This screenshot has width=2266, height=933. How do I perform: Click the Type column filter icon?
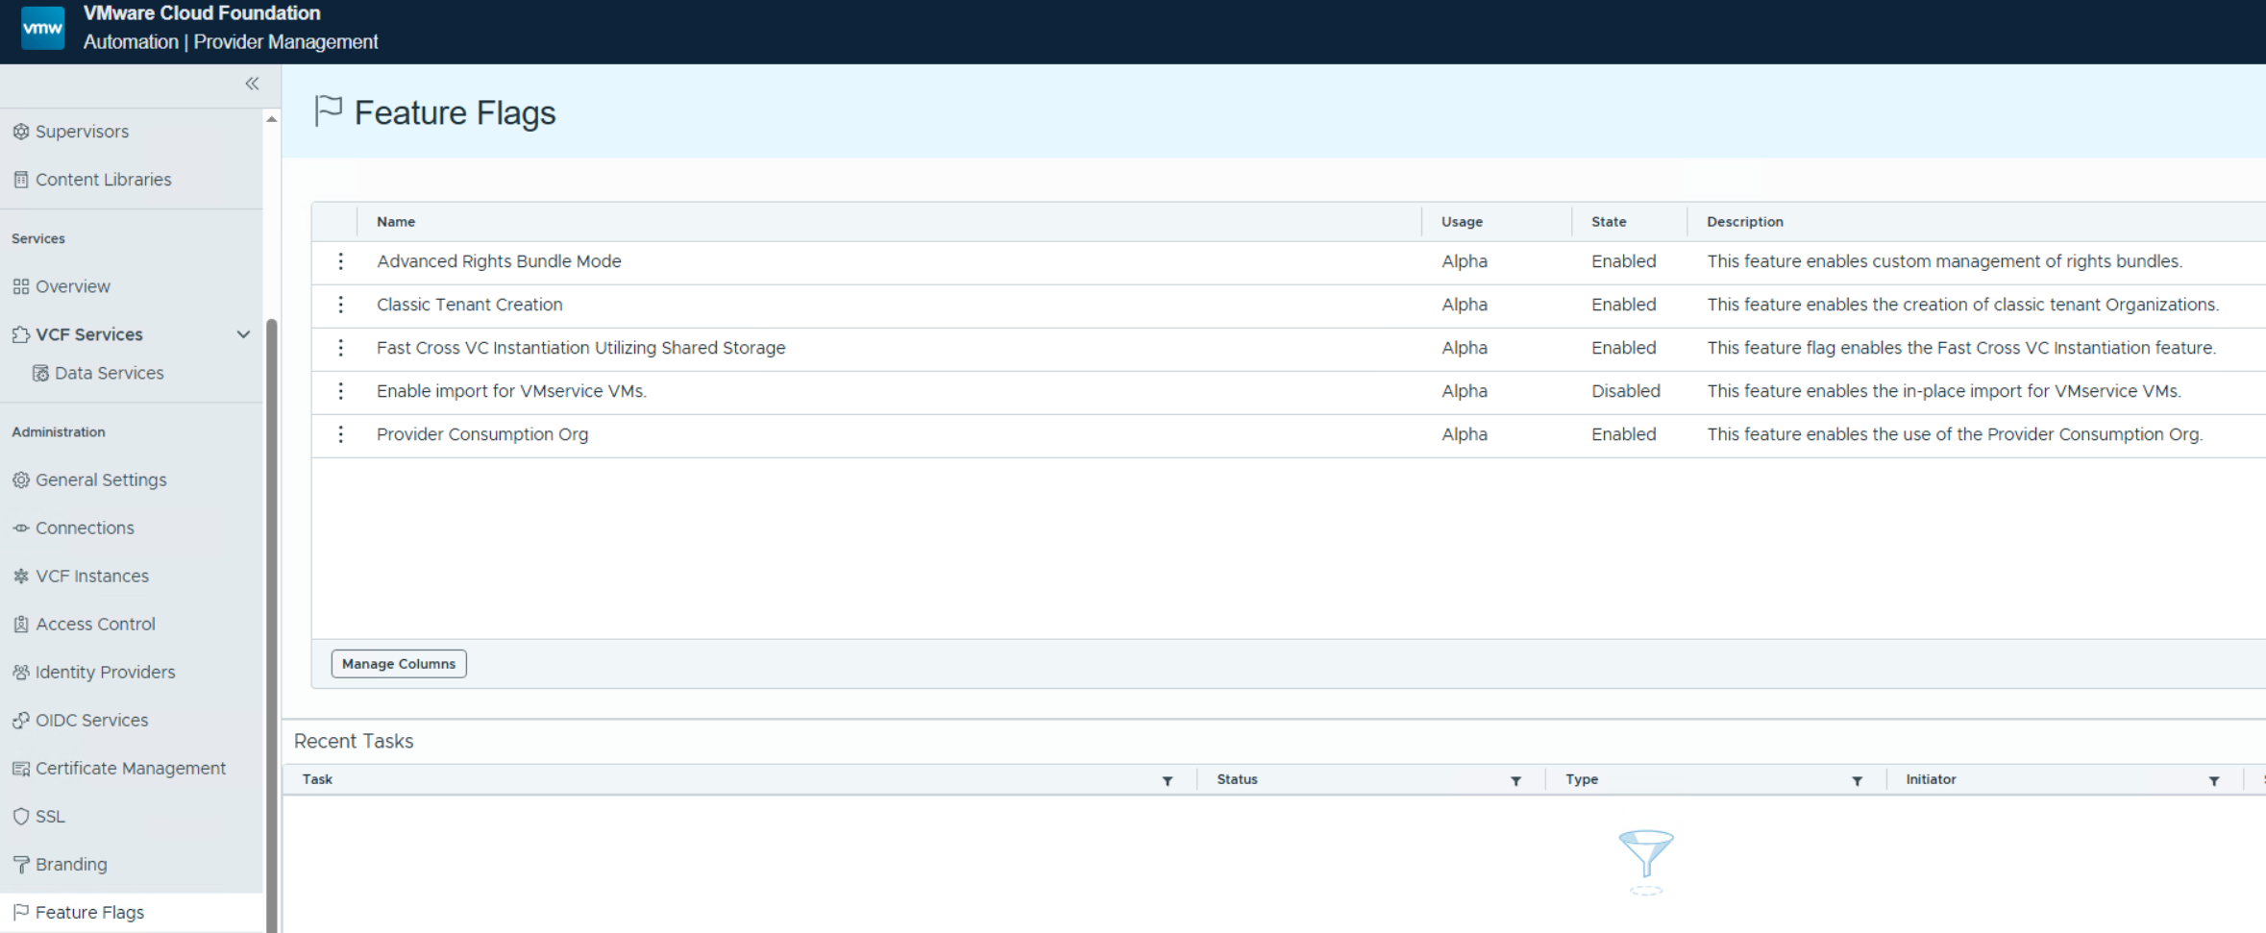point(1857,781)
